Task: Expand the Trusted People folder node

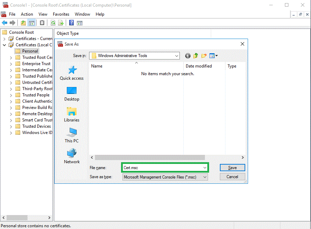Action: tap(11, 95)
